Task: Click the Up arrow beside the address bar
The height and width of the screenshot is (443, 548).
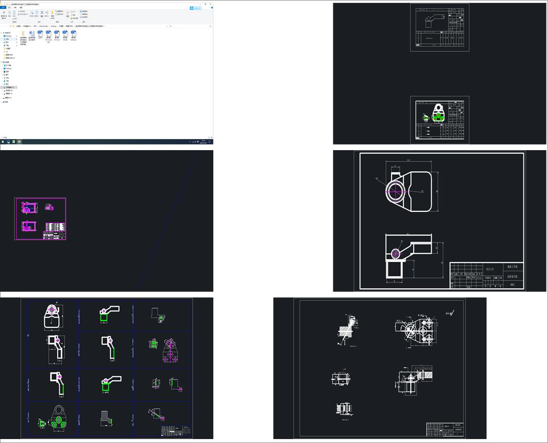Action: [10, 26]
